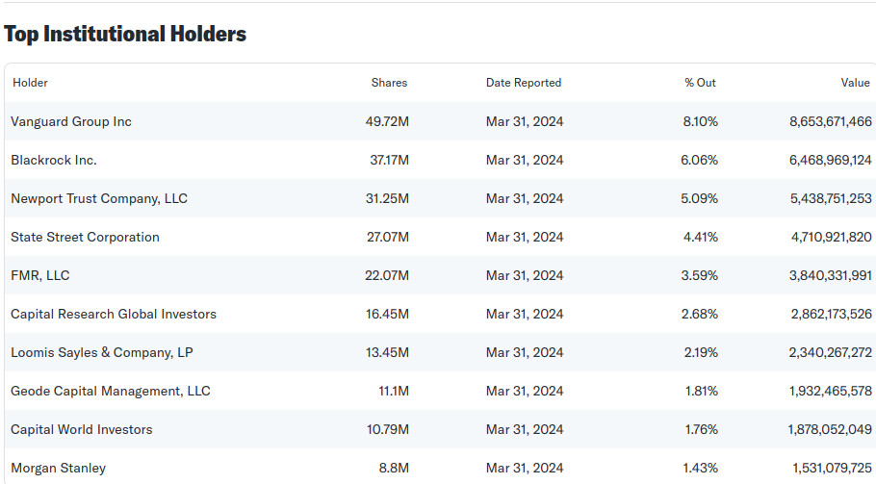The height and width of the screenshot is (484, 876).
Task: Click the Value column header
Action: 855,83
